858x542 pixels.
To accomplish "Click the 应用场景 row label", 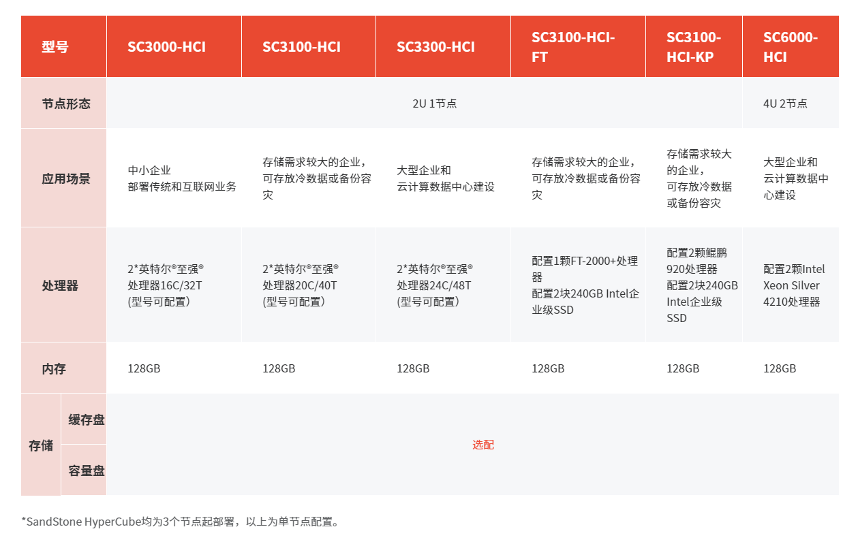I will pos(65,178).
